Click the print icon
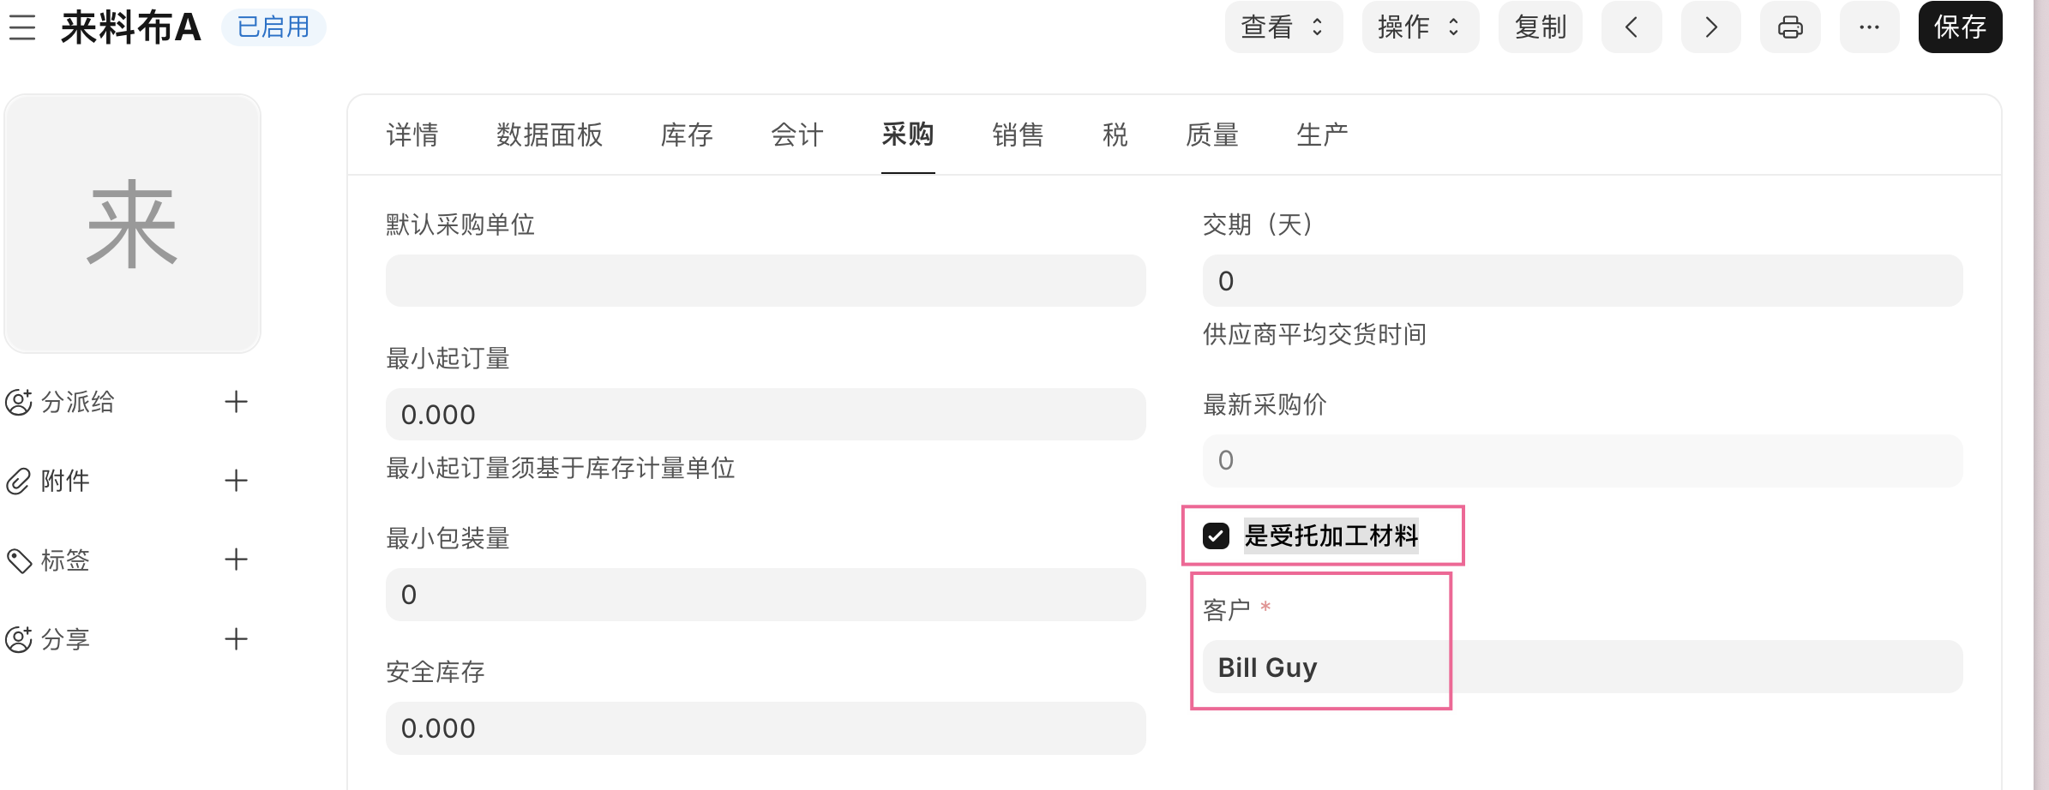 point(1789,27)
